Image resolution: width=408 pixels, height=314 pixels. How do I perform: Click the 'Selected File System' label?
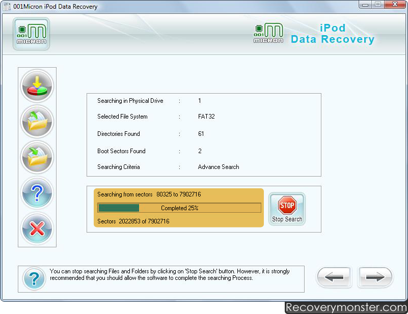pos(122,117)
